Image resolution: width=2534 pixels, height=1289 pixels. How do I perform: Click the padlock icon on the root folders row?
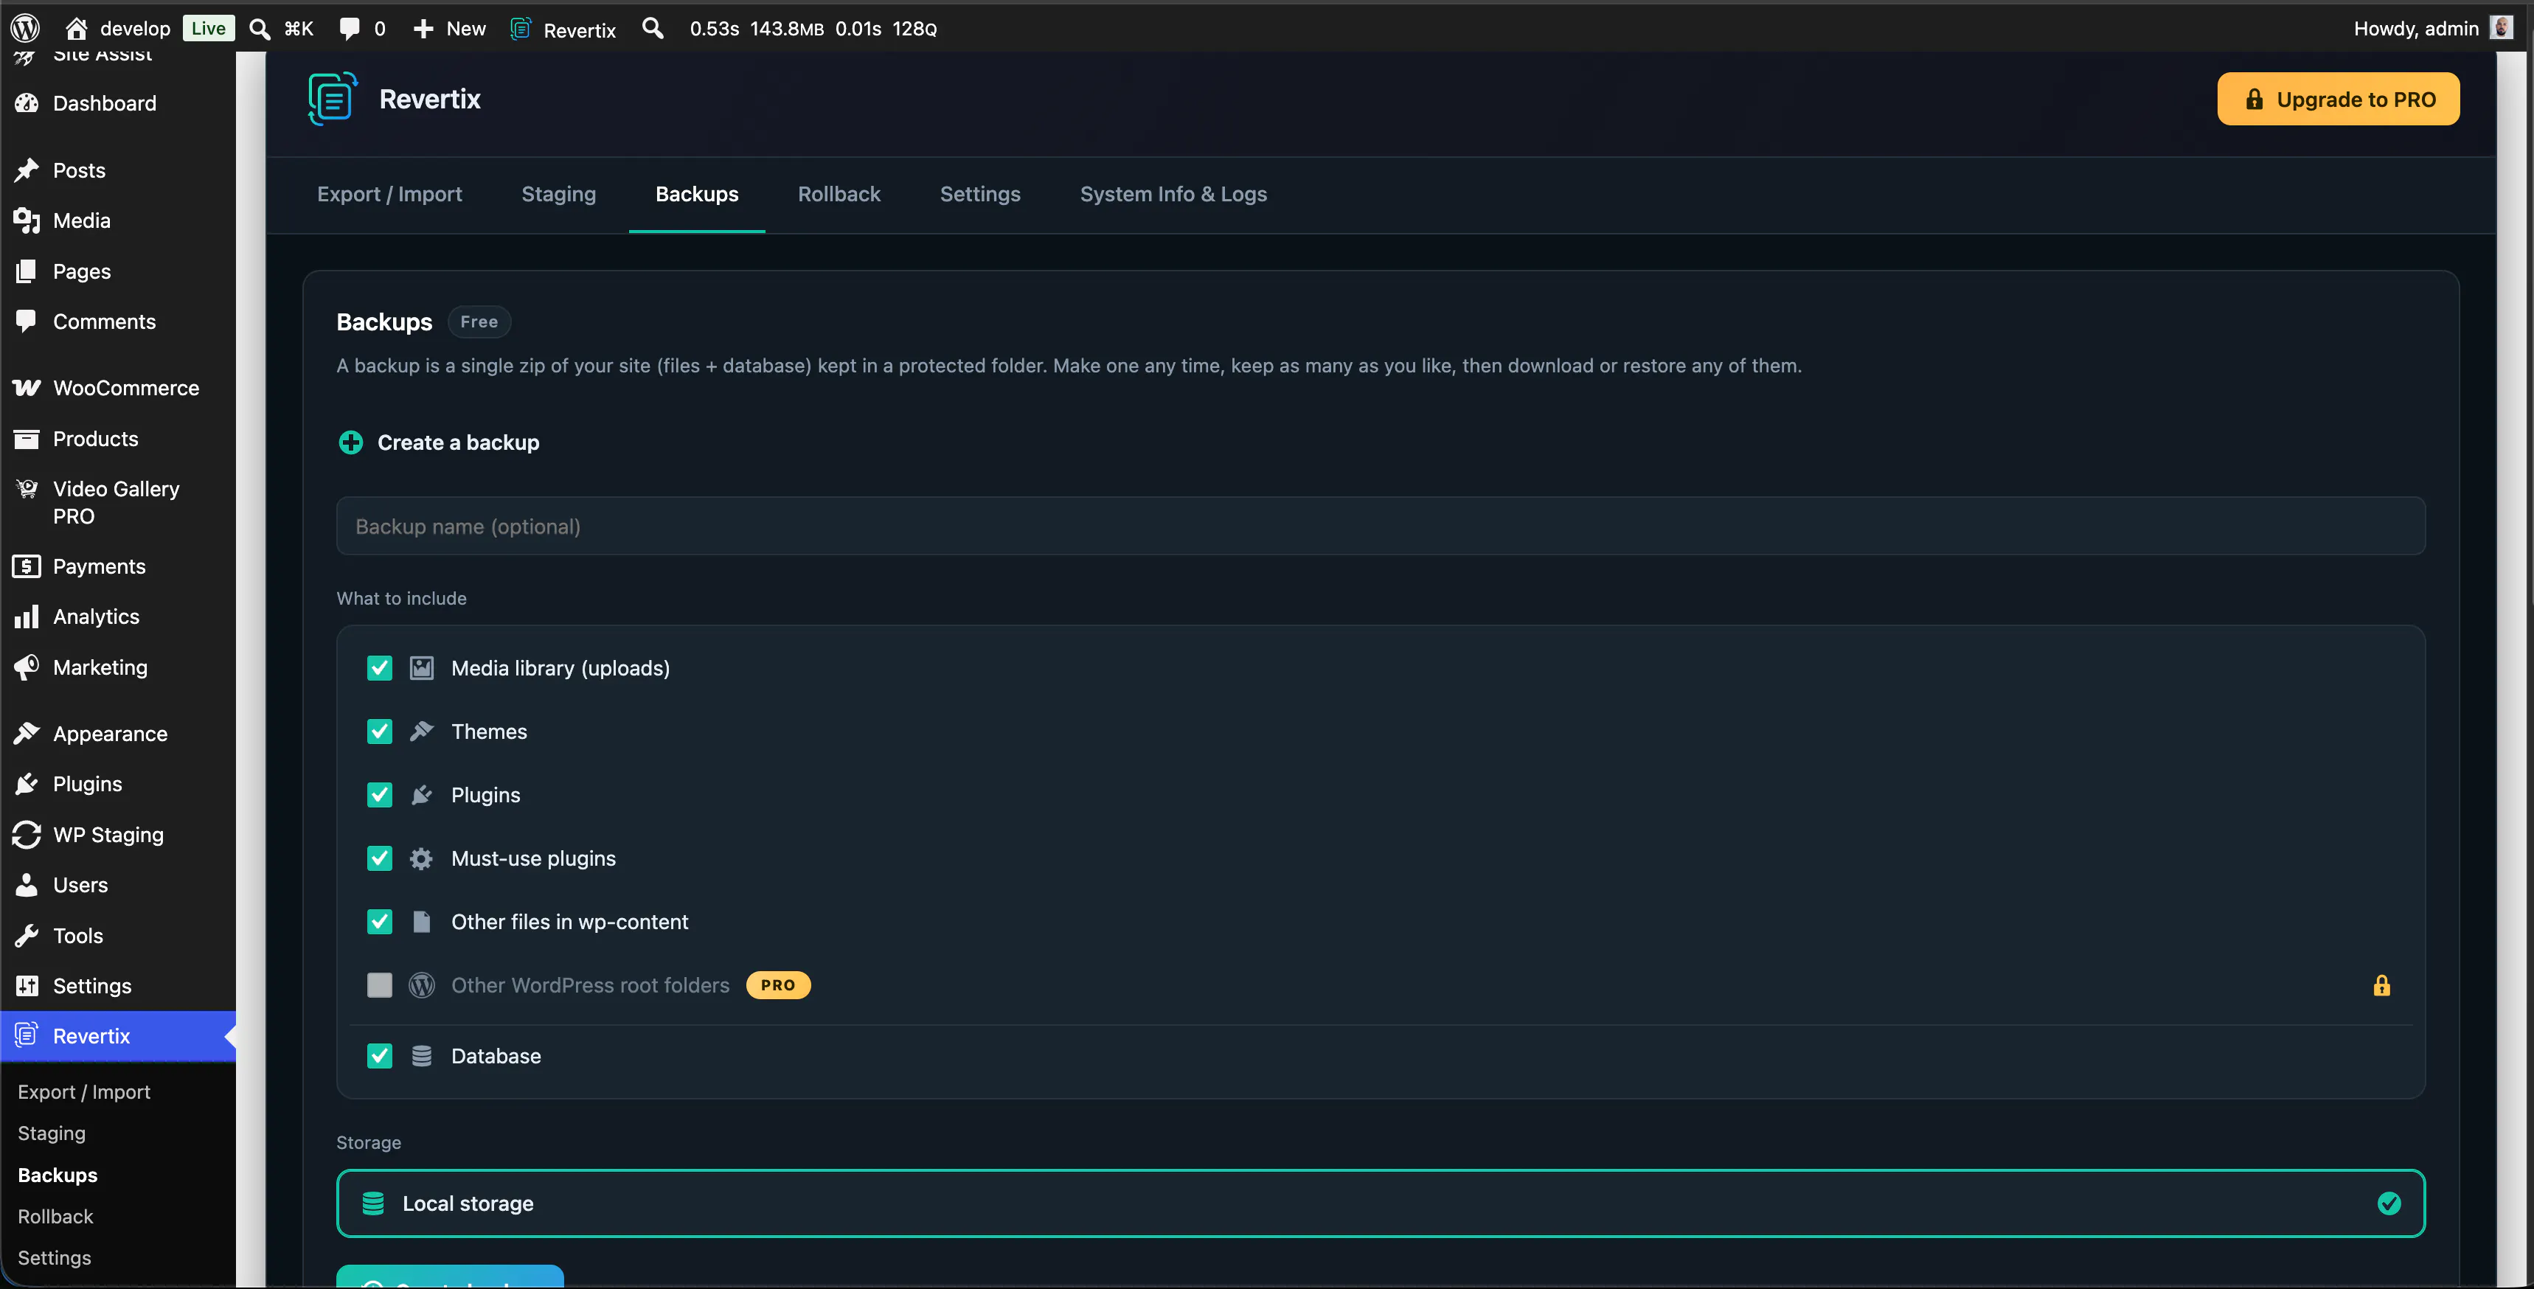(x=2381, y=985)
